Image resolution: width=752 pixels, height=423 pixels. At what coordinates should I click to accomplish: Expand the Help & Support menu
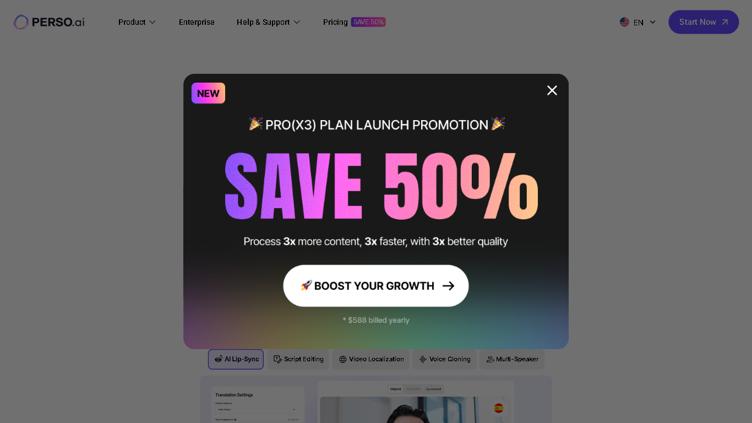pyautogui.click(x=269, y=22)
